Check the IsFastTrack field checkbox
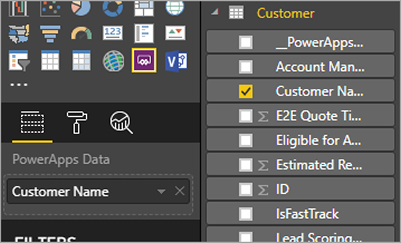This screenshot has height=243, width=401. [x=246, y=214]
